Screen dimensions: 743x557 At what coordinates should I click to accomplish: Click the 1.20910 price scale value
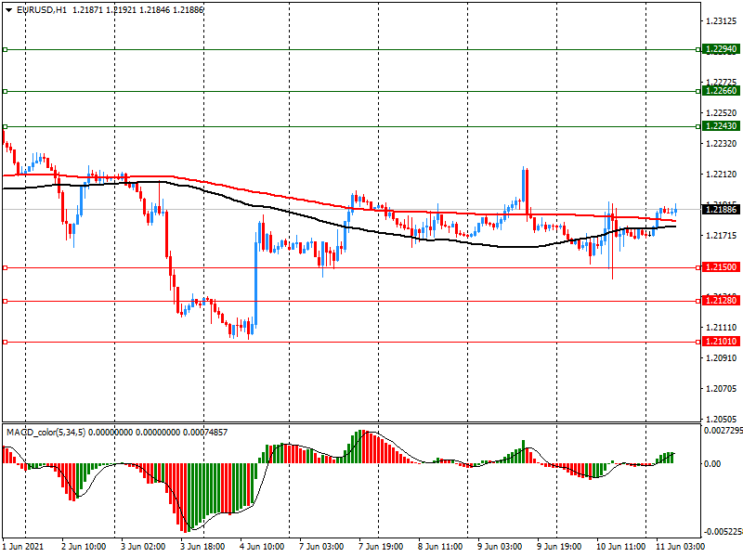tap(722, 358)
